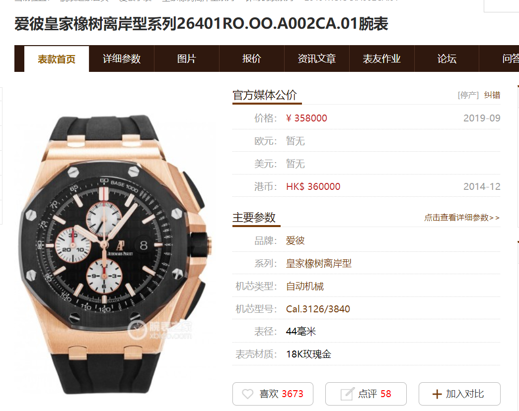The width and height of the screenshot is (519, 411).
Task: Switch to the 论坛 tab
Action: point(447,59)
